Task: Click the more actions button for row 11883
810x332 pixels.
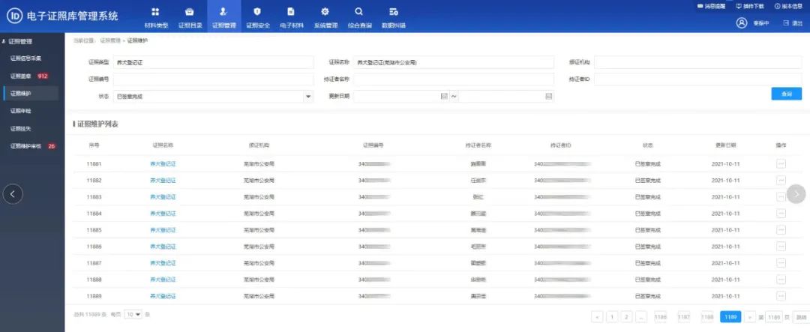Action: click(781, 196)
